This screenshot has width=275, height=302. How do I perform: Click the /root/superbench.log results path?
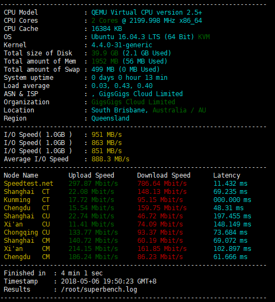(99, 290)
